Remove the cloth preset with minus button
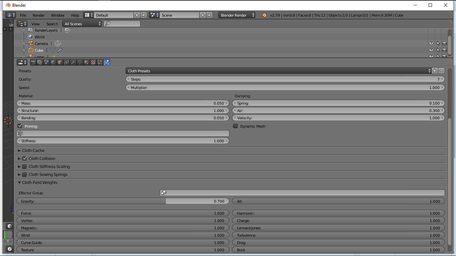 click(x=441, y=71)
